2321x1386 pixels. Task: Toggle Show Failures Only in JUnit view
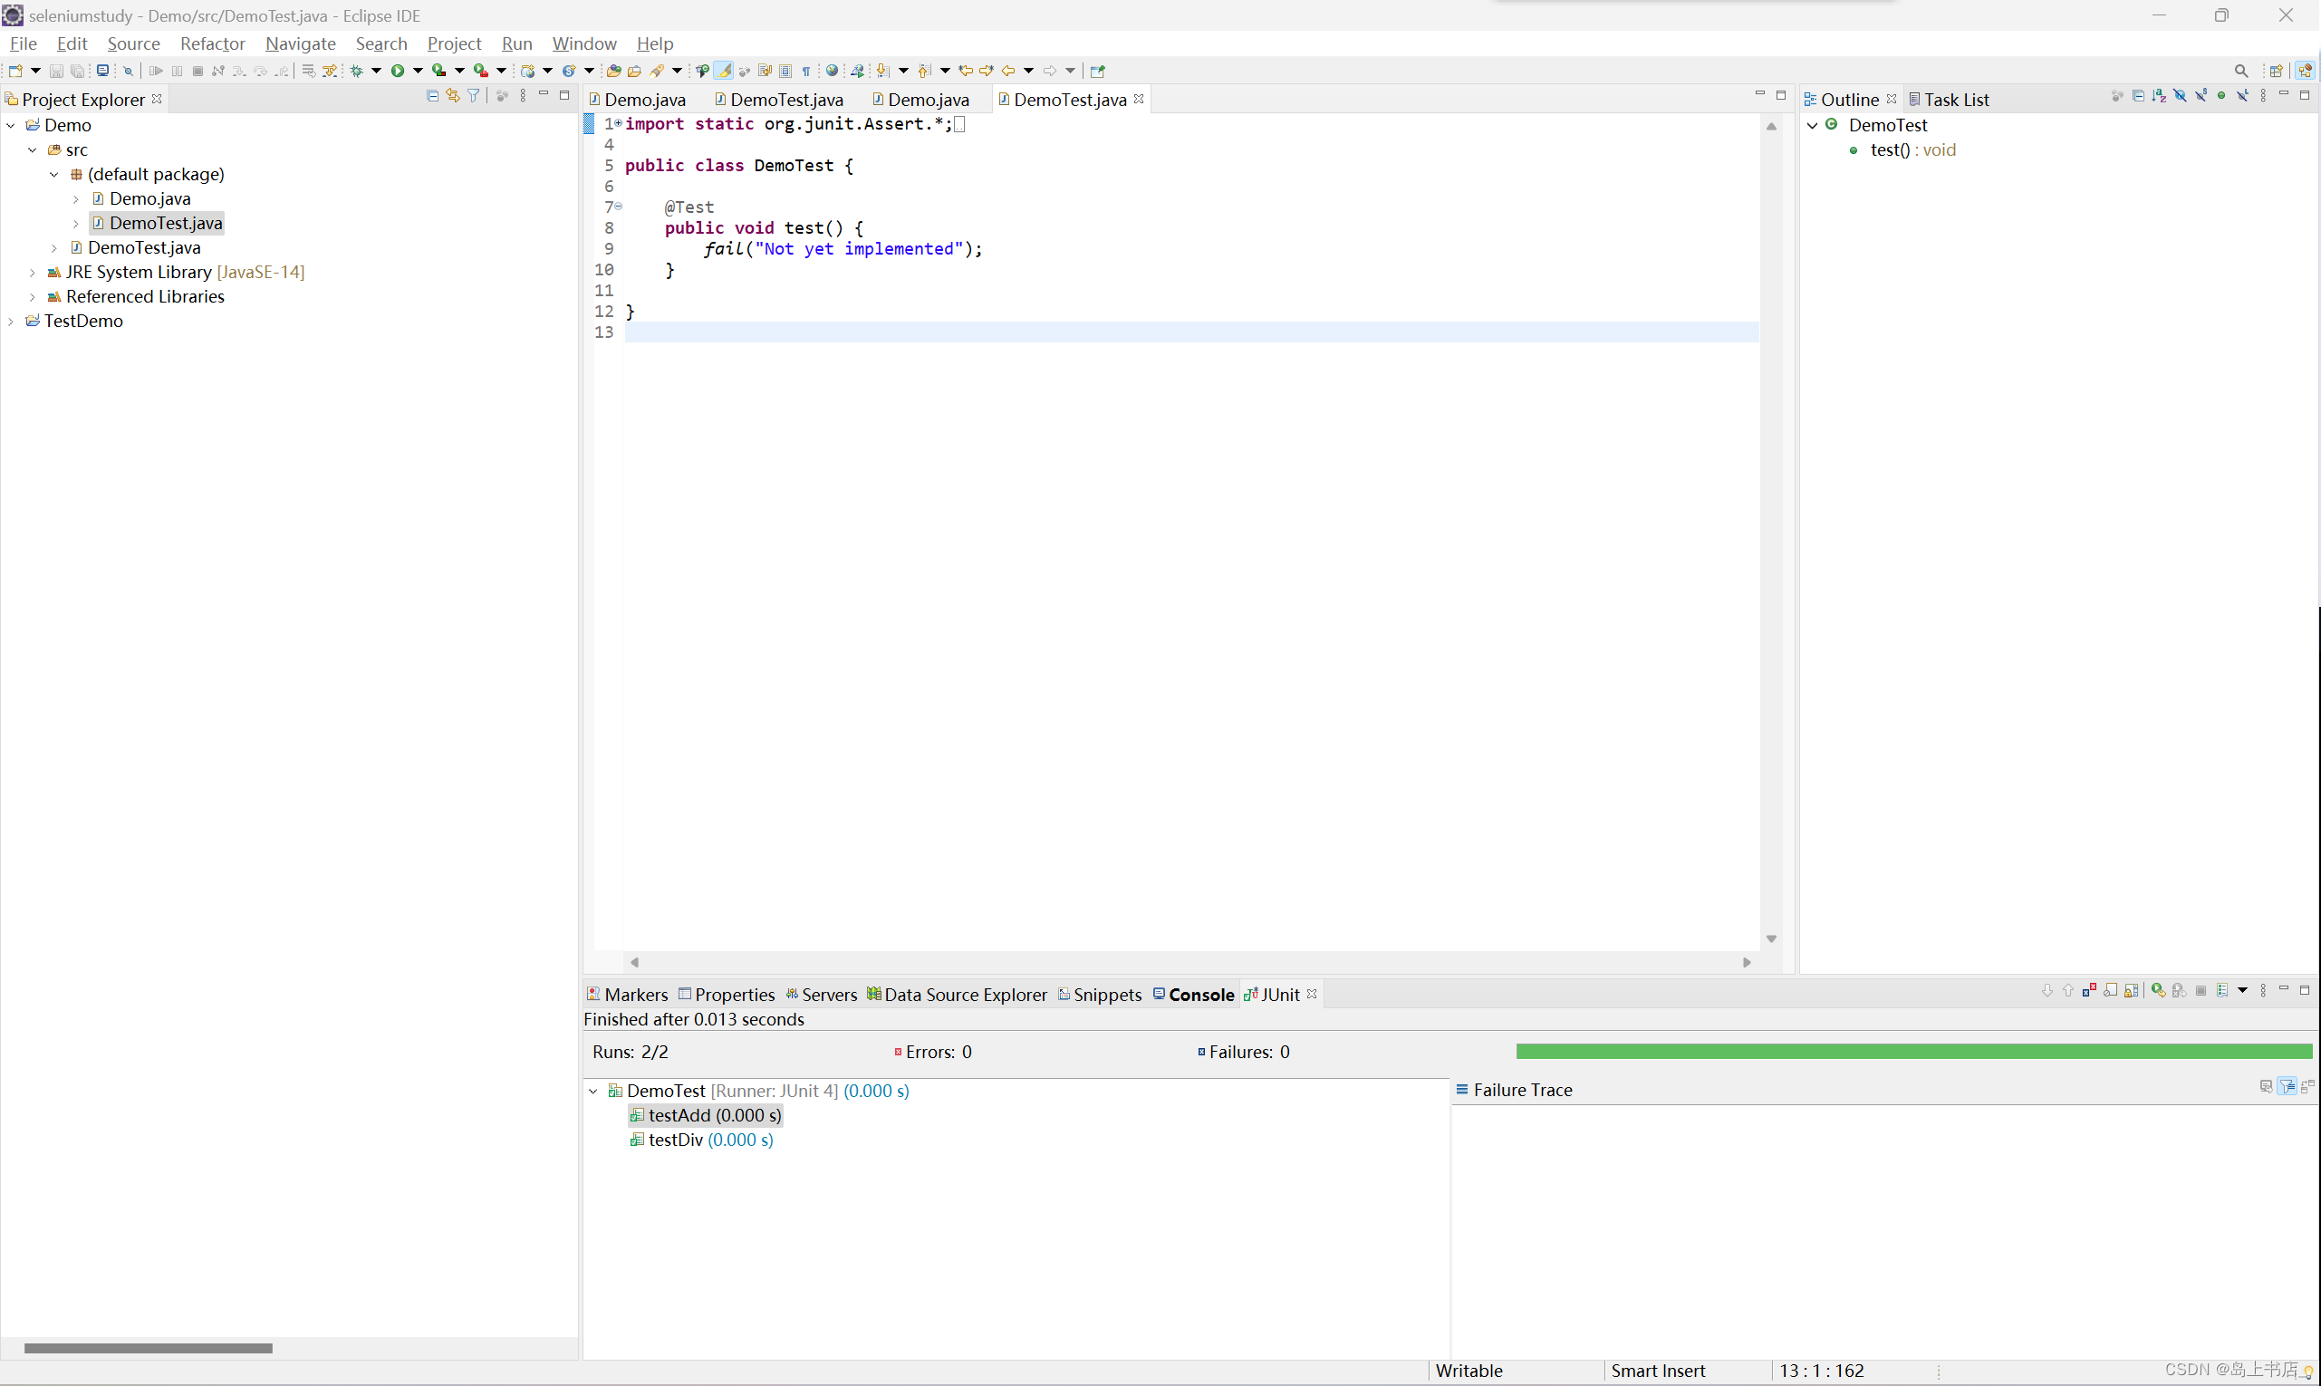(x=2089, y=991)
